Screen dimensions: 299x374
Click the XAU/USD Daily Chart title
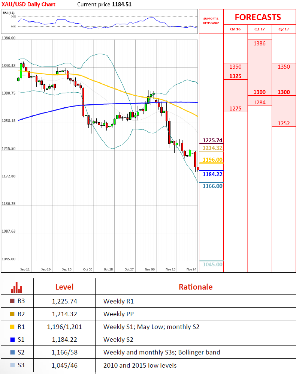(x=28, y=4)
